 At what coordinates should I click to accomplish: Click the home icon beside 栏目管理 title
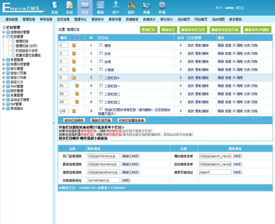(4, 27)
